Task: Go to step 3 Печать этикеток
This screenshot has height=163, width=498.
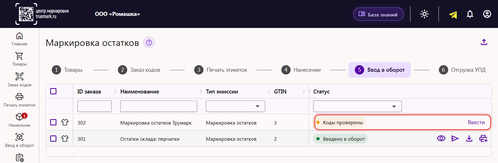Action: tap(221, 70)
